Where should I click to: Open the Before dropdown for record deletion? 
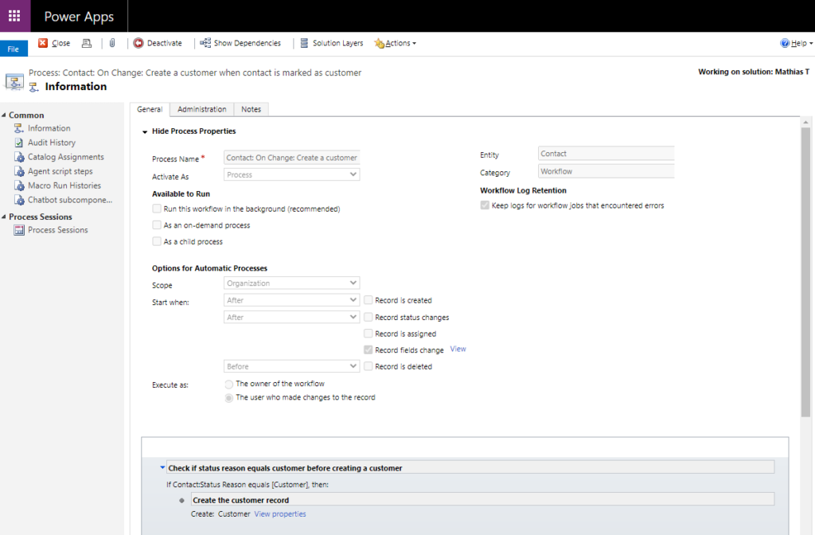pos(291,366)
